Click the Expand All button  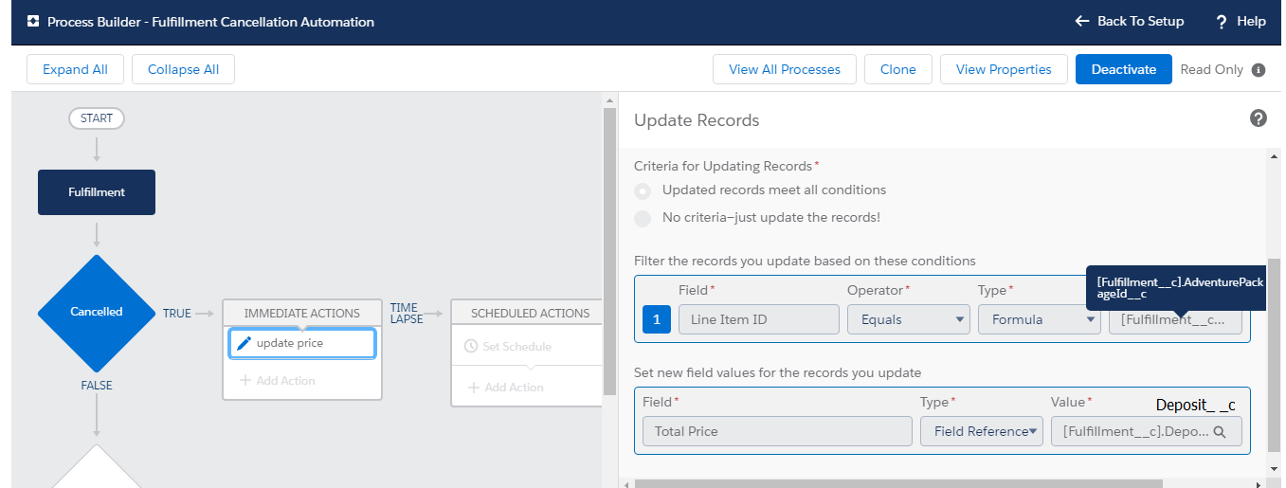75,69
